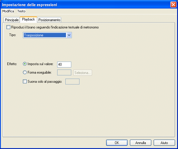
Task: Enable Riproduci il brano metronome checkbox
Action: tap(8, 27)
